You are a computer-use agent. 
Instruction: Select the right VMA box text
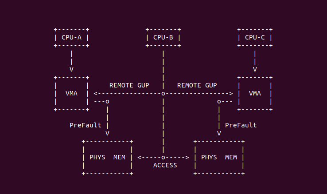(255, 93)
